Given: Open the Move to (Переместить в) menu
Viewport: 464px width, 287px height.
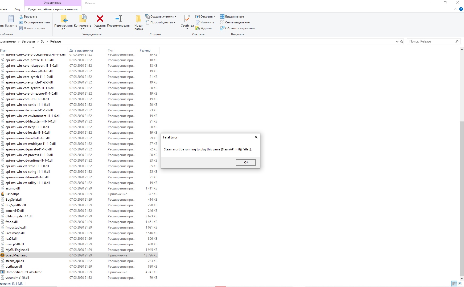Looking at the screenshot, I should click(63, 23).
